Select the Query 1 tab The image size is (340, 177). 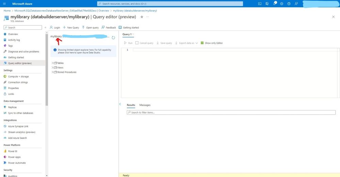[127, 34]
